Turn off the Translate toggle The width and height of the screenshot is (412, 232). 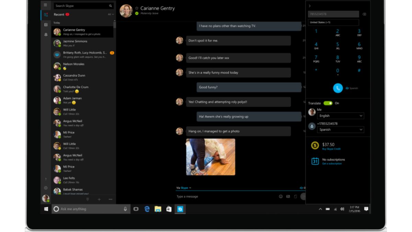pyautogui.click(x=328, y=103)
